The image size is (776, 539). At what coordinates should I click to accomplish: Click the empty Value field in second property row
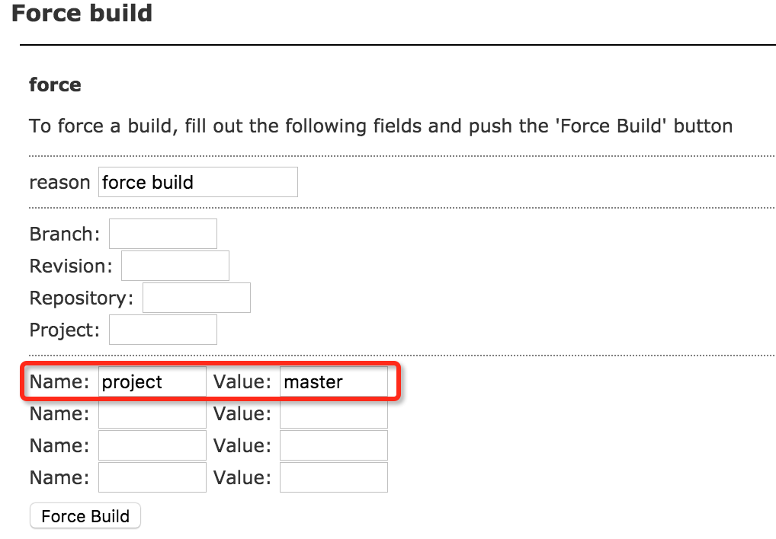(x=333, y=414)
